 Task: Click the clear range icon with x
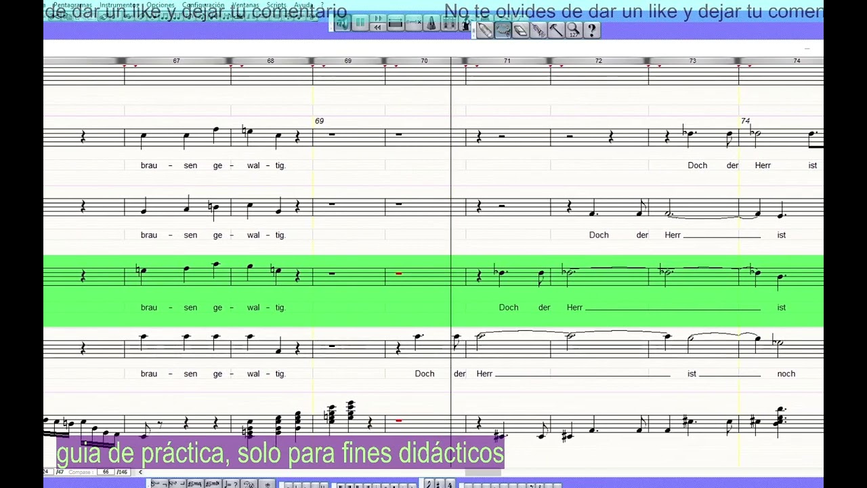pos(413,24)
